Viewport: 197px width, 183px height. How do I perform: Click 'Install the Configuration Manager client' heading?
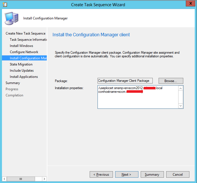91,35
